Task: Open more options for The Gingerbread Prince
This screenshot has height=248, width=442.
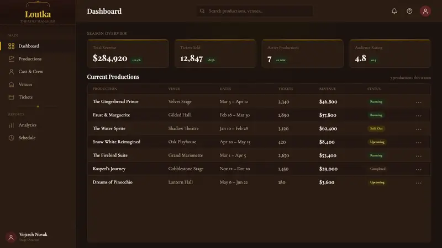Action: coord(418,102)
